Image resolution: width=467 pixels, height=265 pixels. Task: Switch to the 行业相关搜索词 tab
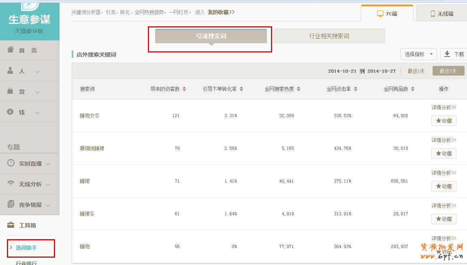(x=329, y=36)
